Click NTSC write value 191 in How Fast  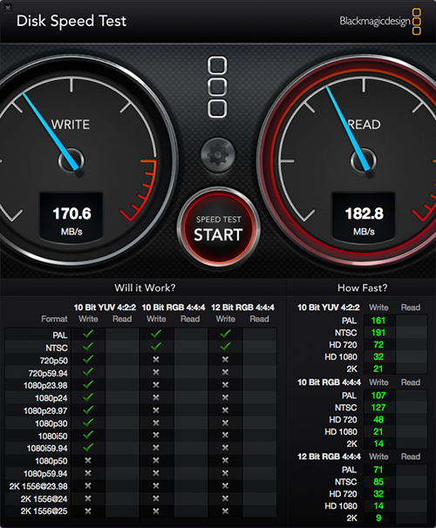tap(378, 333)
